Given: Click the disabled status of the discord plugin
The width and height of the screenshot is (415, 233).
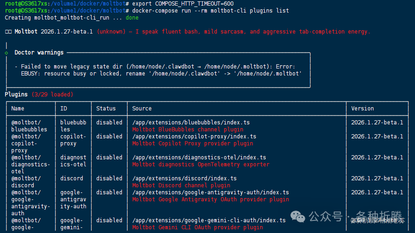Looking at the screenshot, I should coord(109,178).
